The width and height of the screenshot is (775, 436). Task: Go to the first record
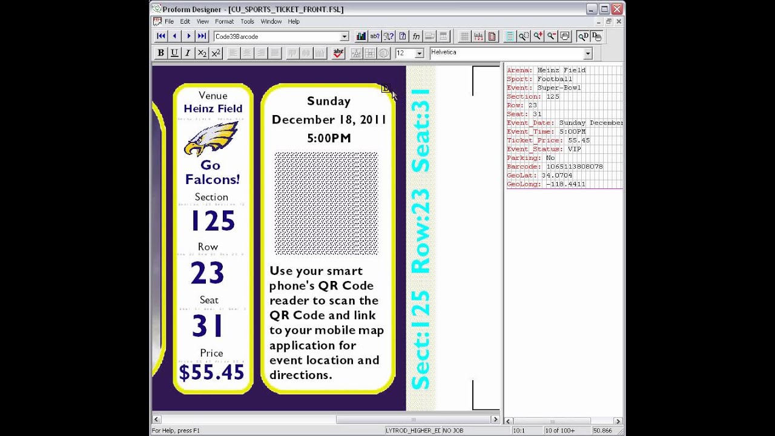pos(161,36)
